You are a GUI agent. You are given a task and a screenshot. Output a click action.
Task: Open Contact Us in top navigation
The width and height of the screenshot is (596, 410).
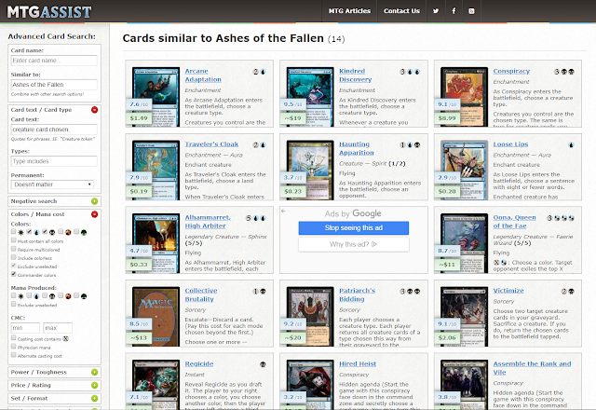(x=401, y=11)
